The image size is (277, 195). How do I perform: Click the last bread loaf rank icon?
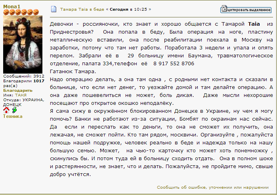(36, 12)
